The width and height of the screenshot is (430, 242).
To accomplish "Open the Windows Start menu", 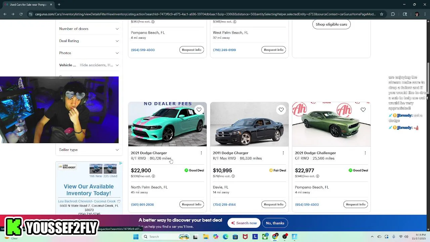I will [136, 237].
